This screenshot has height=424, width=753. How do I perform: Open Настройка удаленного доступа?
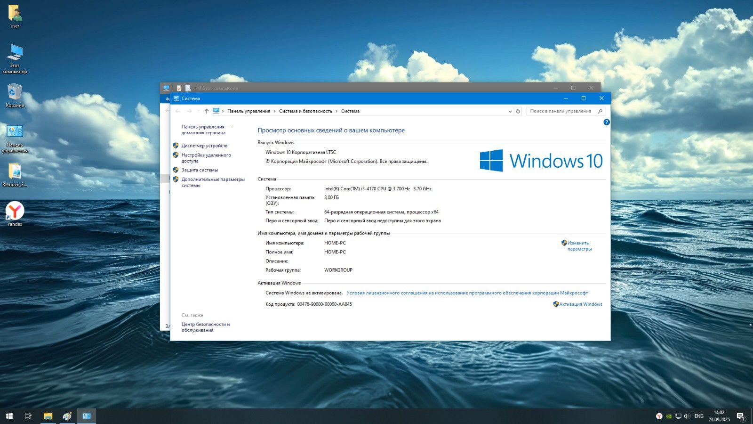tap(206, 158)
